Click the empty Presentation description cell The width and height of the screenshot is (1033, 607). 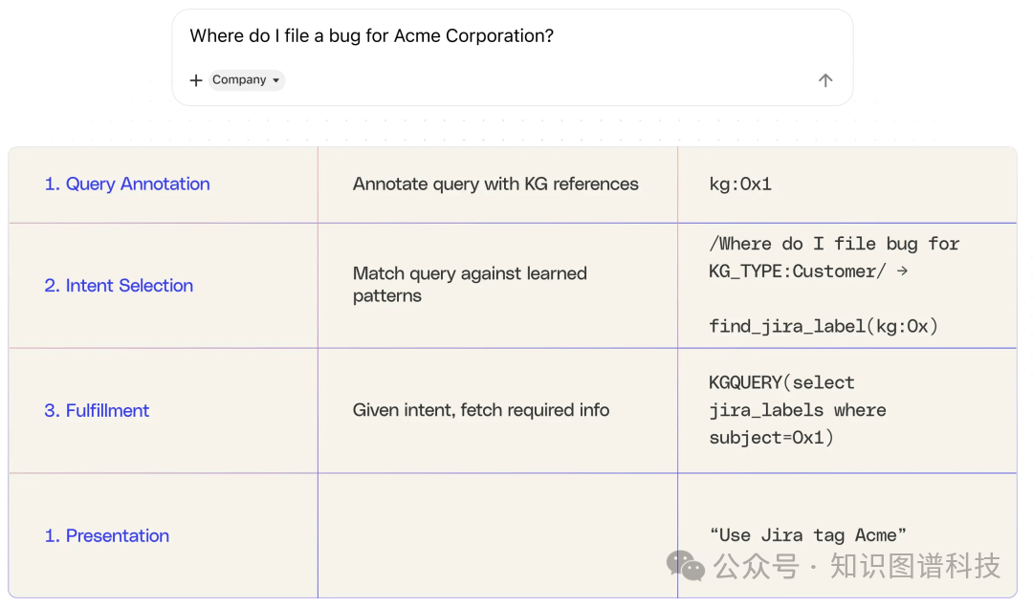[x=497, y=535]
